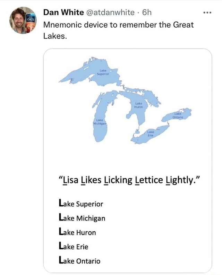Click the word 'Lightly' in the mnemonic quote
Screen dimensions: 222x275
[x=183, y=180]
